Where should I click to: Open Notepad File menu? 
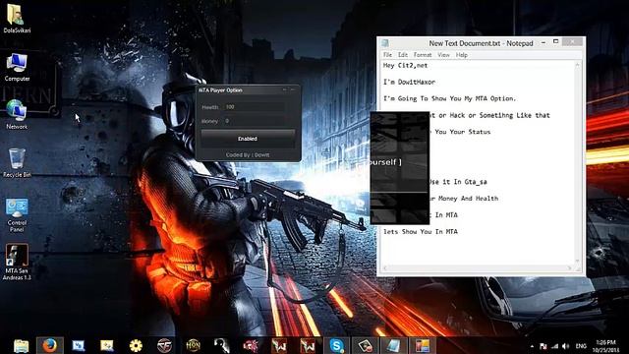pyautogui.click(x=387, y=55)
